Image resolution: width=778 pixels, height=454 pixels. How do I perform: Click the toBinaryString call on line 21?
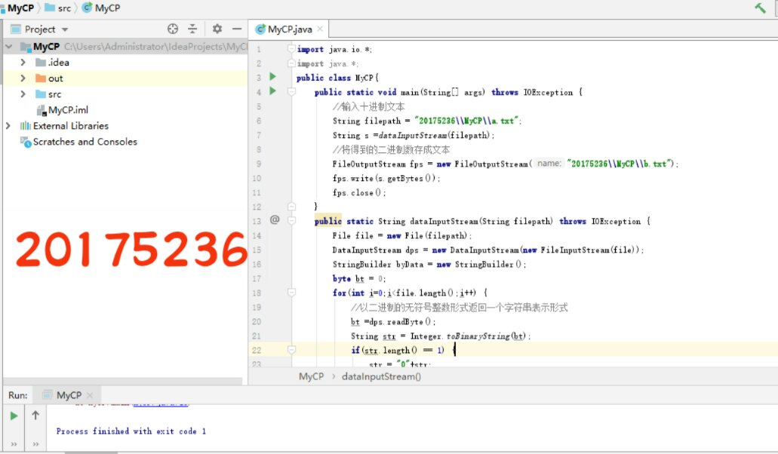[478, 336]
